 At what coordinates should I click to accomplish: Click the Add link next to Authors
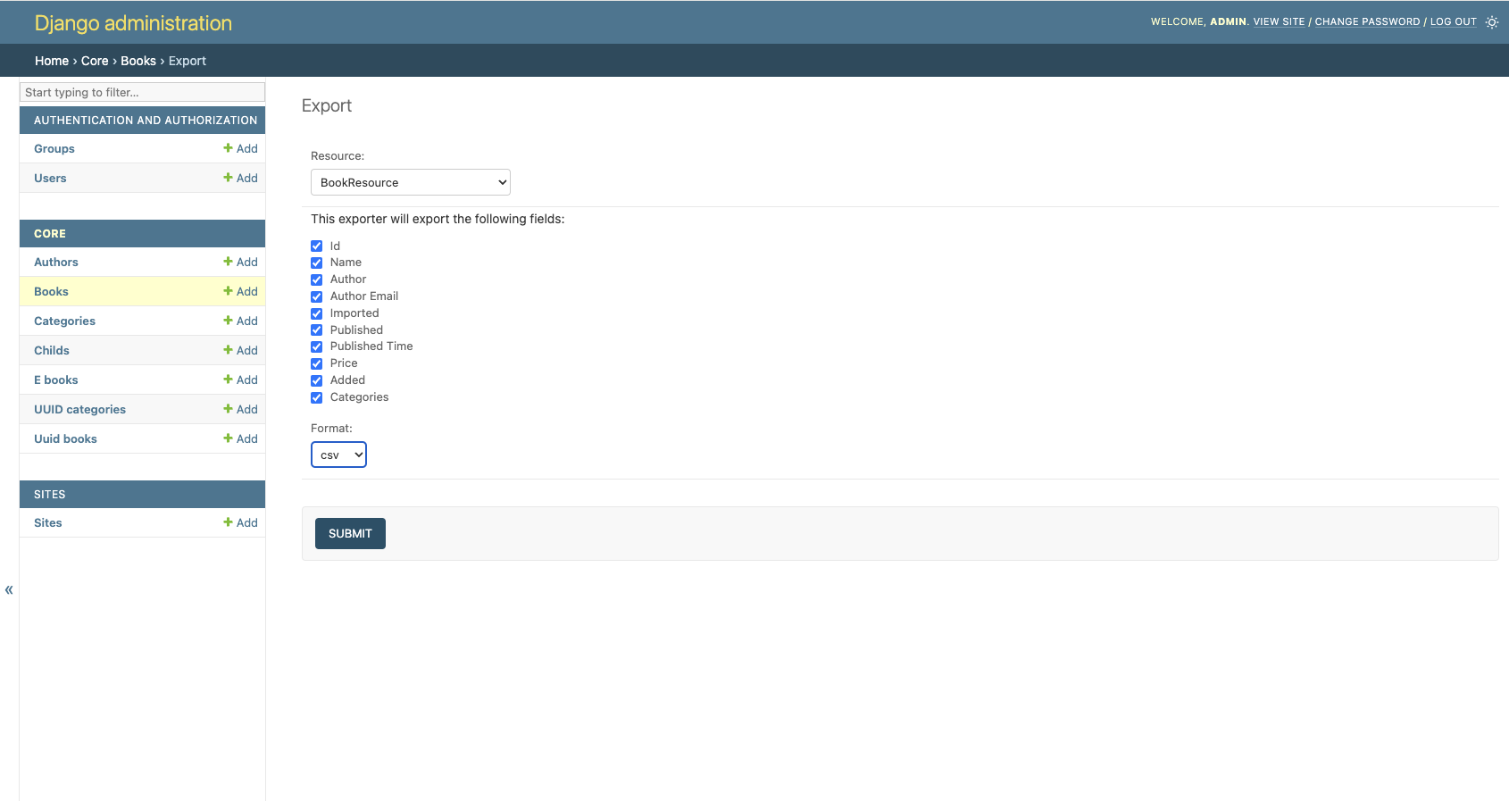(x=240, y=262)
